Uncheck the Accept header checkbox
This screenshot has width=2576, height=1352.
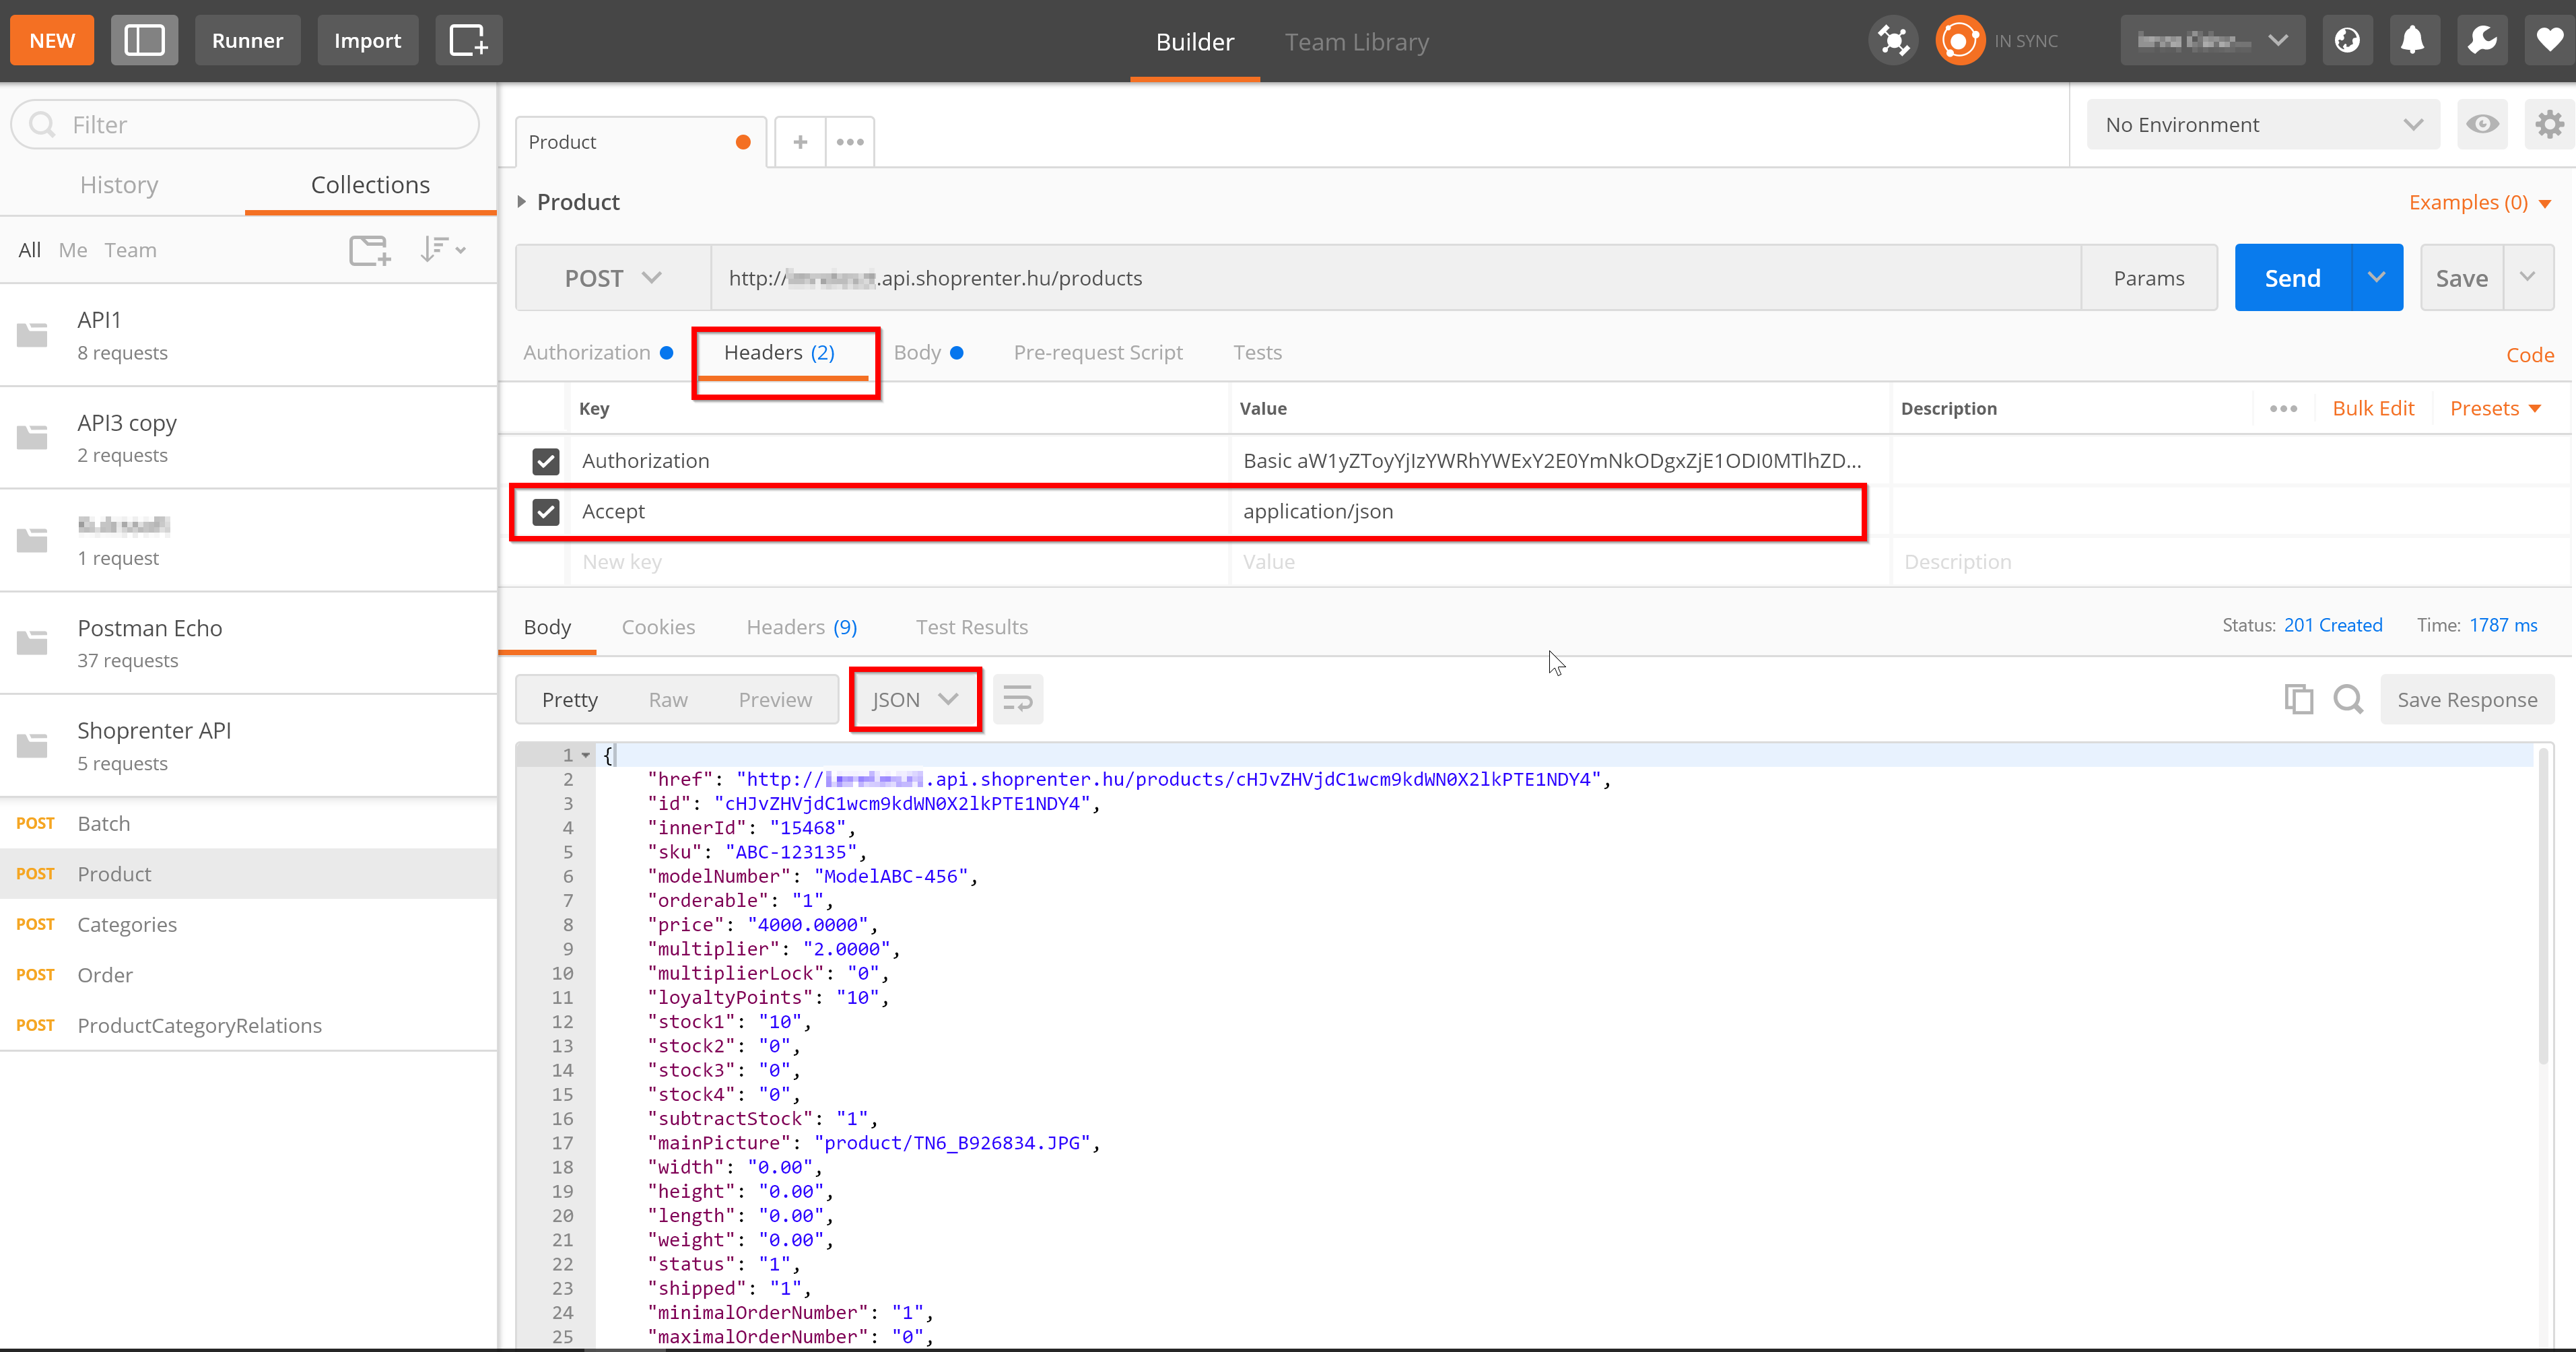pos(546,512)
